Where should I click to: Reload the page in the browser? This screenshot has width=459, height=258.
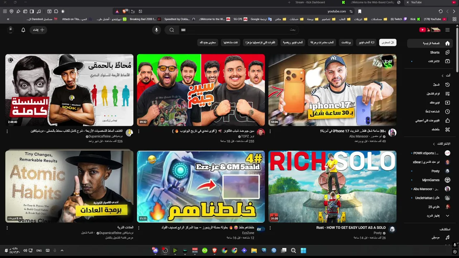441,11
